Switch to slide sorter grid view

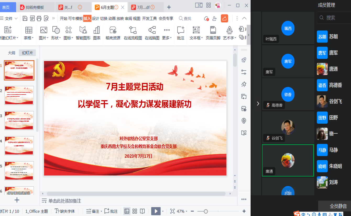(135, 211)
